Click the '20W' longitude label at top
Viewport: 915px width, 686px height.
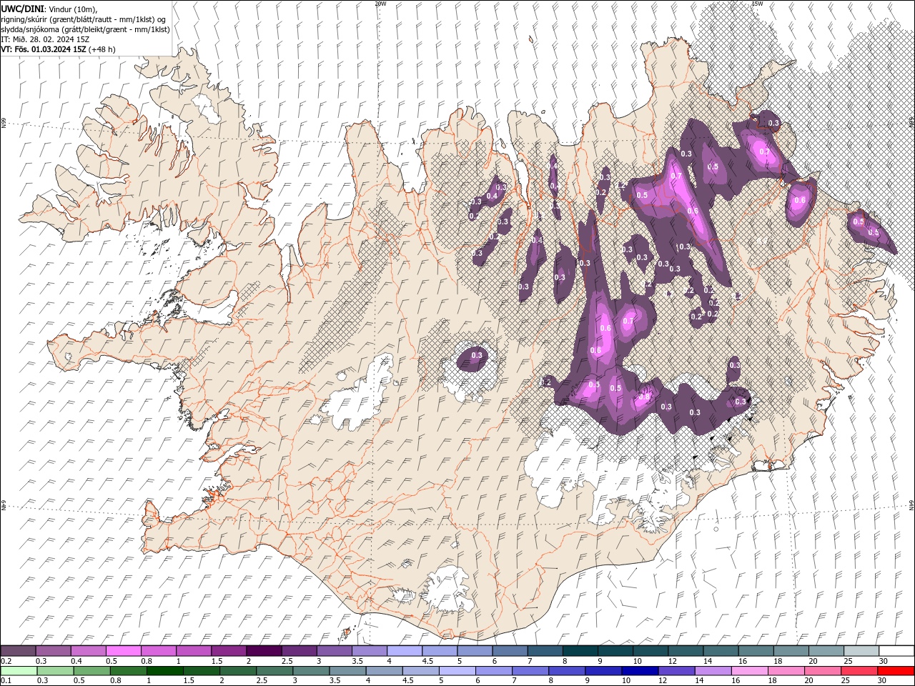pos(380,4)
